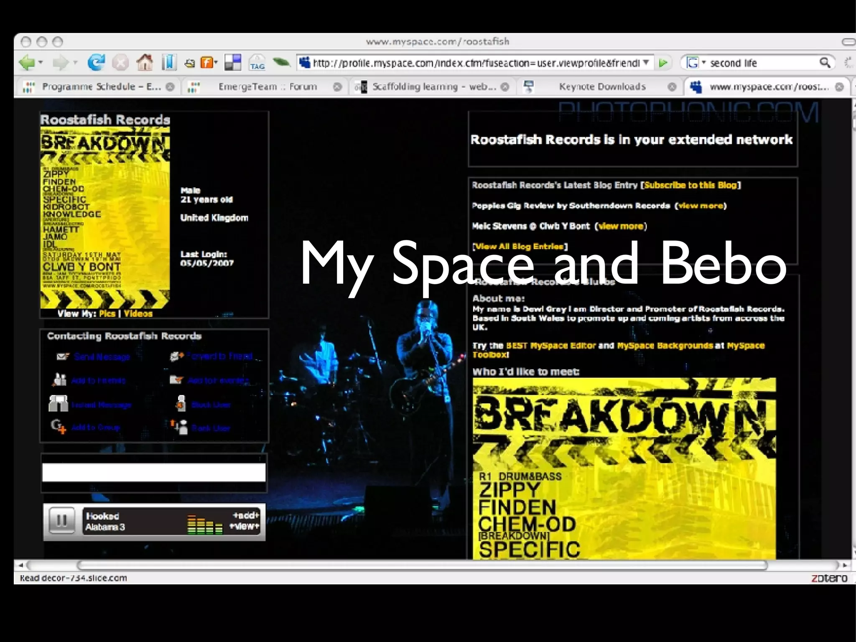Select the www.myspace.com/roost tab

(767, 87)
